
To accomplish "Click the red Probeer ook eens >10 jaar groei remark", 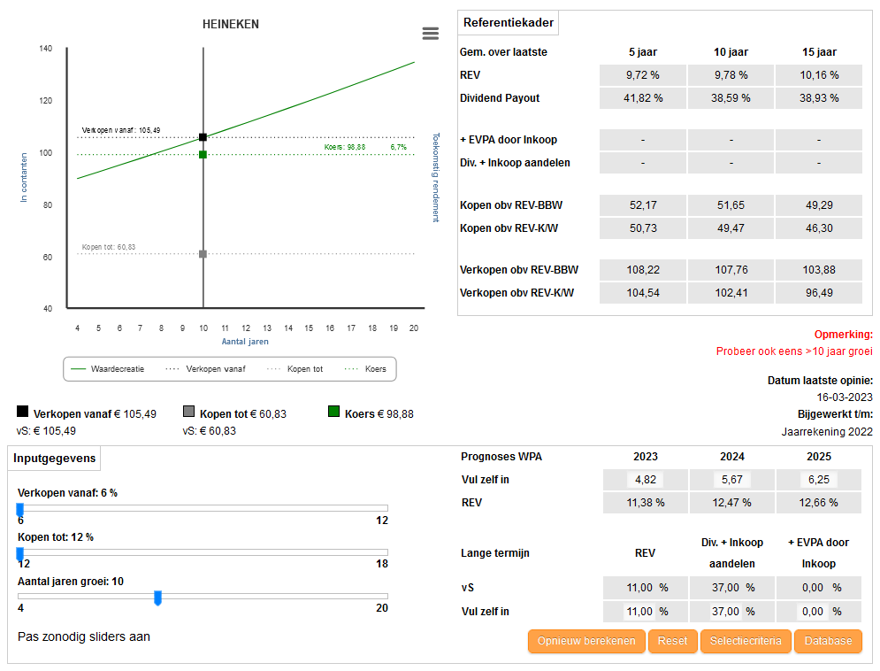I will click(x=794, y=351).
